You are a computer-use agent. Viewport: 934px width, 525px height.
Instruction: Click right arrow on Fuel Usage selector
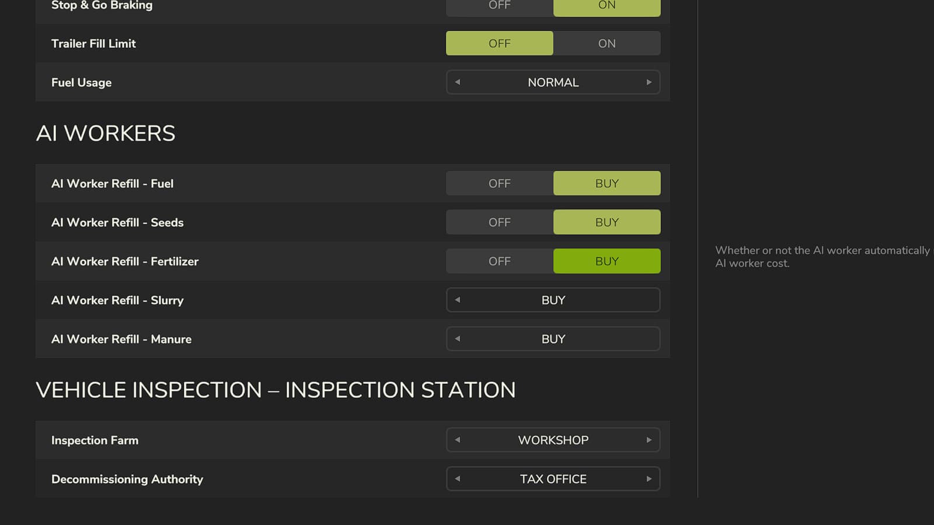pos(649,82)
